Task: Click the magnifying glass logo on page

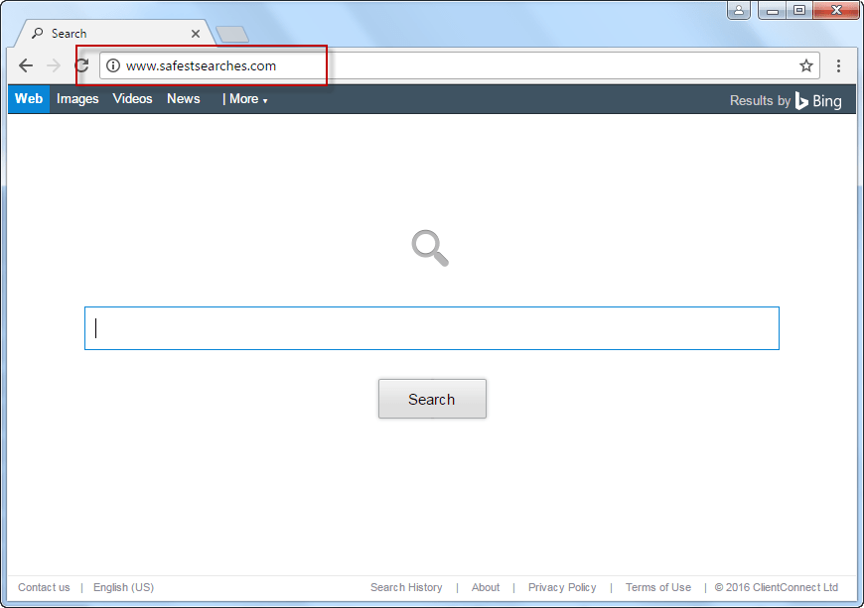Action: point(430,248)
